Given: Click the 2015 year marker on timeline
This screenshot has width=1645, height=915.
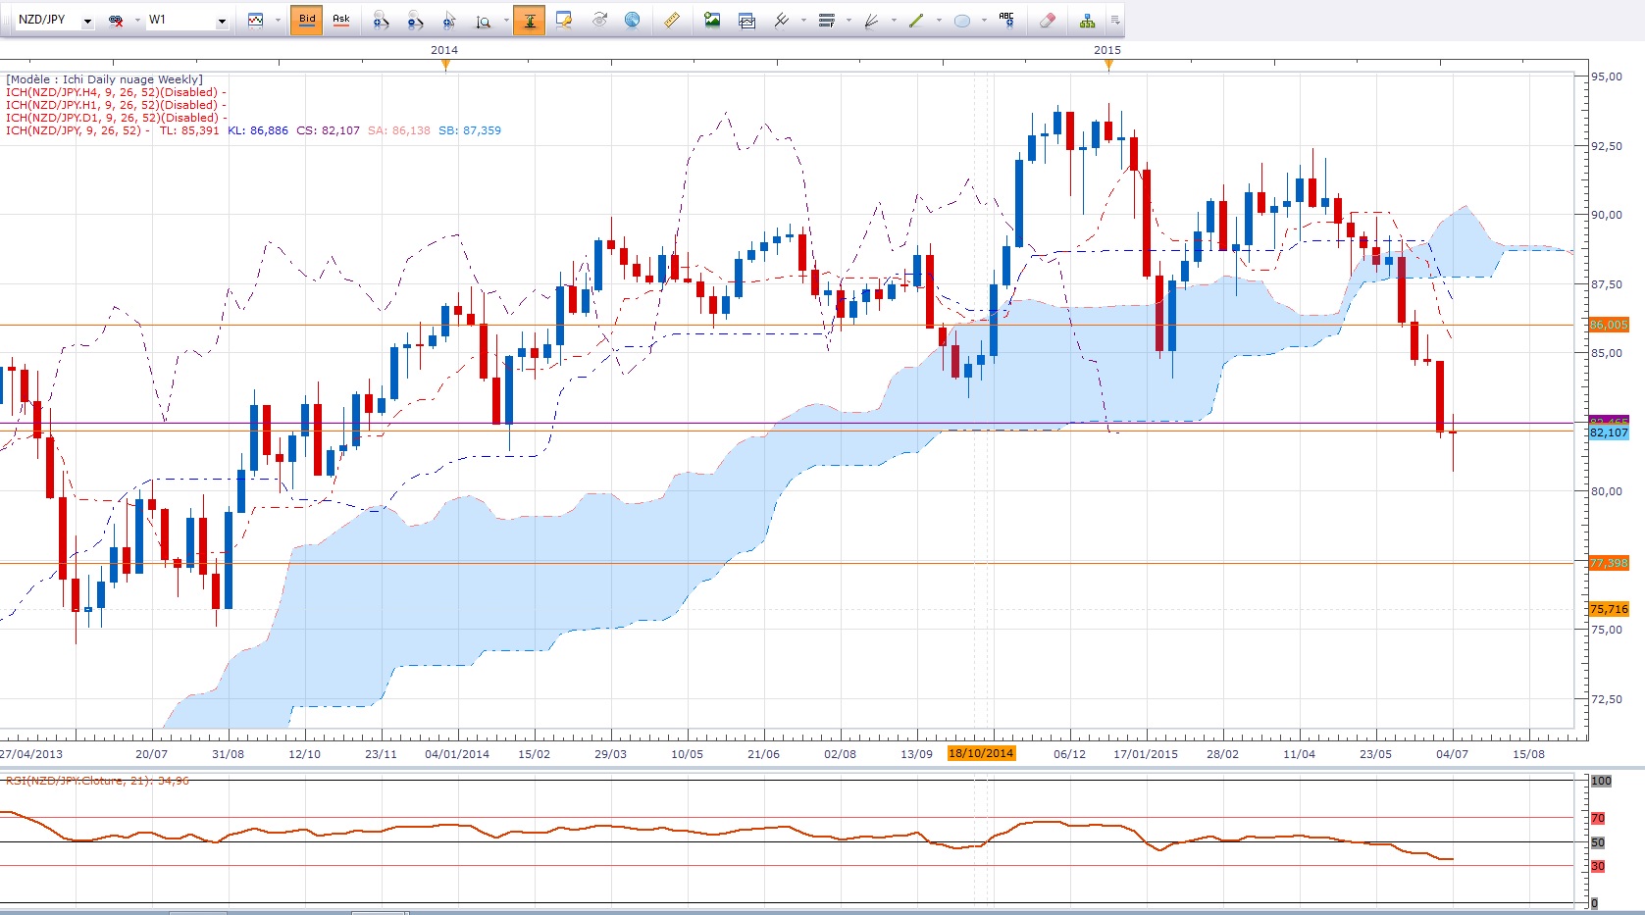Looking at the screenshot, I should [1107, 49].
